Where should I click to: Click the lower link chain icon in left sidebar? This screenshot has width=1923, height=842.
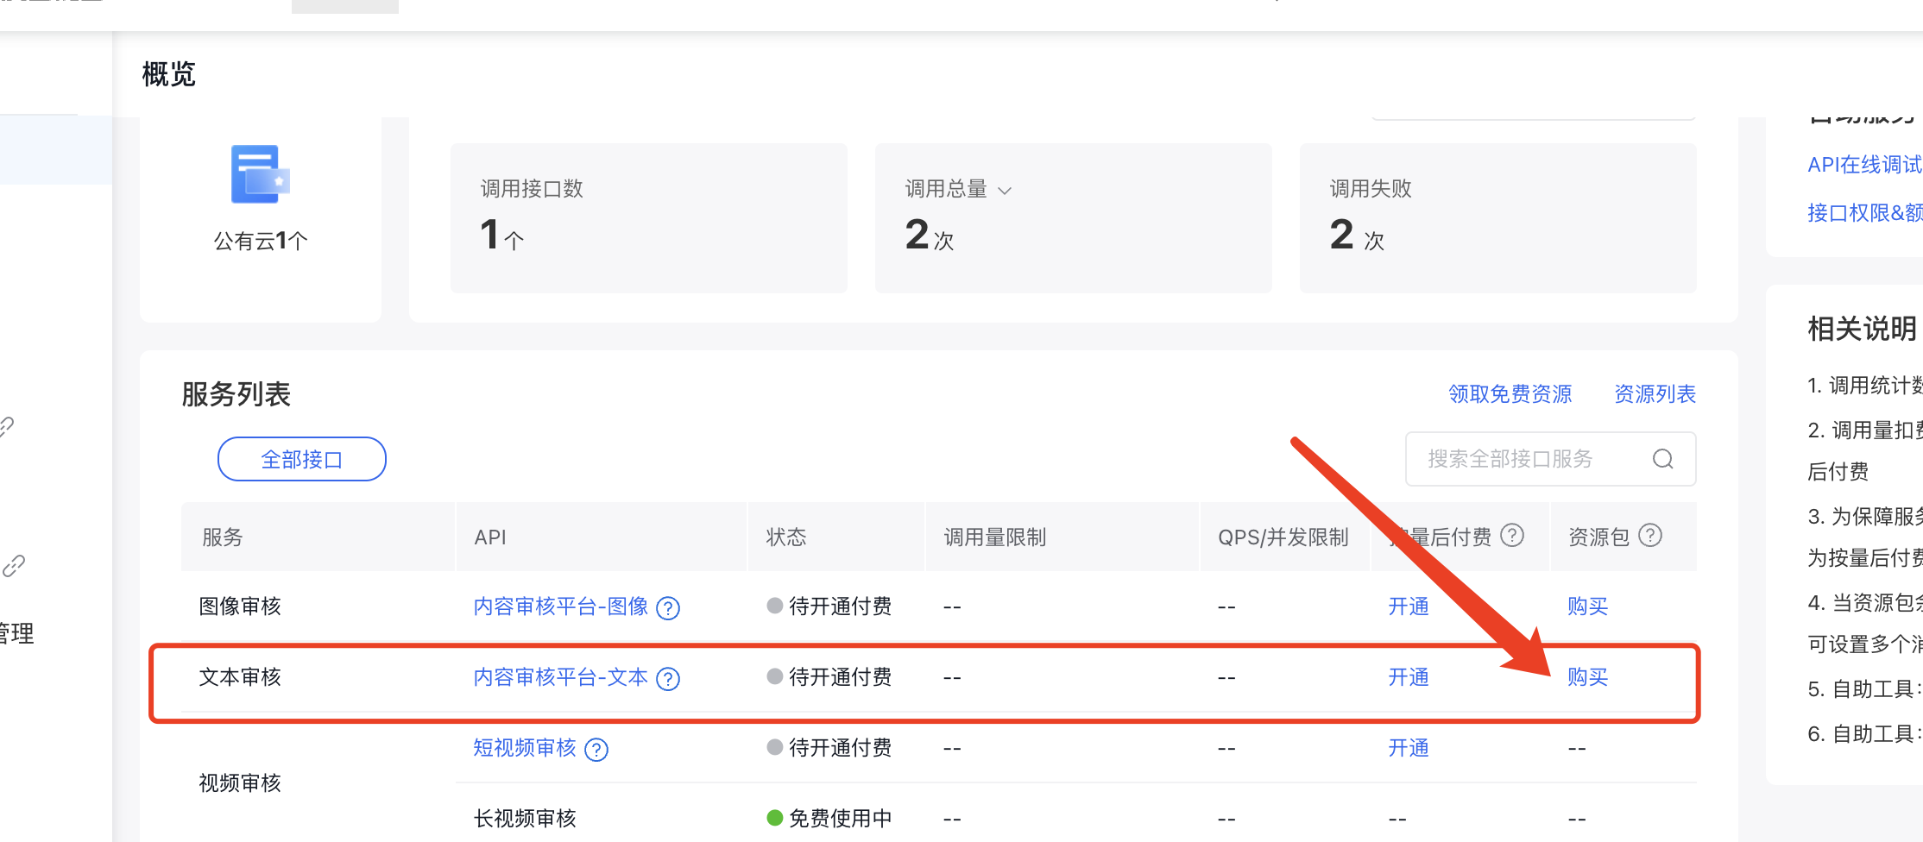[x=13, y=566]
